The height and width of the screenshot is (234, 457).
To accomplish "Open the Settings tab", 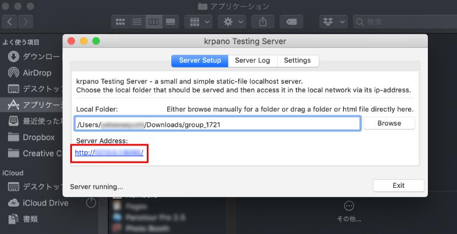I will [x=297, y=60].
